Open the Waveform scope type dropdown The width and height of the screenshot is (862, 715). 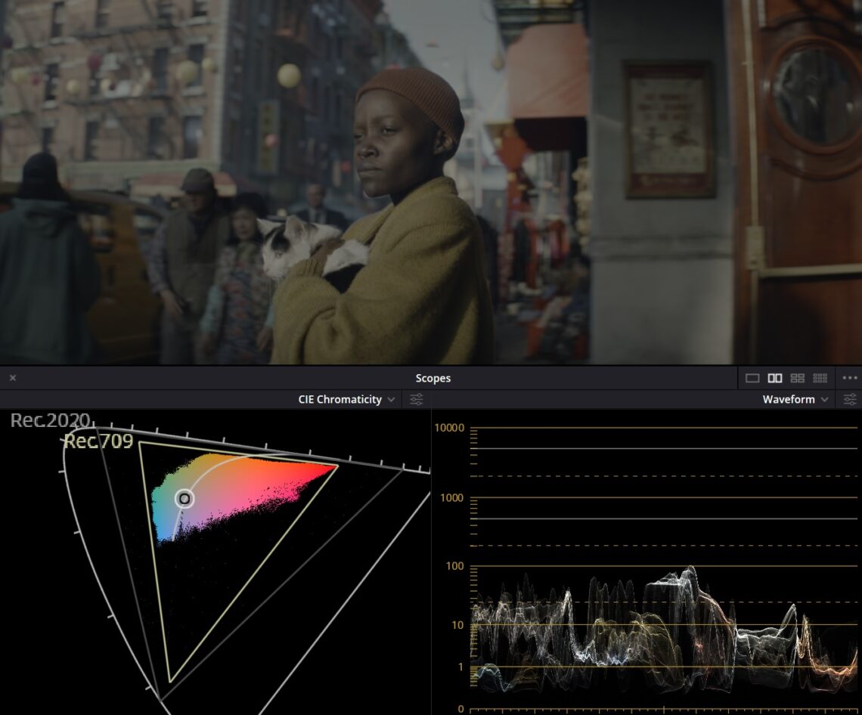[x=795, y=400]
